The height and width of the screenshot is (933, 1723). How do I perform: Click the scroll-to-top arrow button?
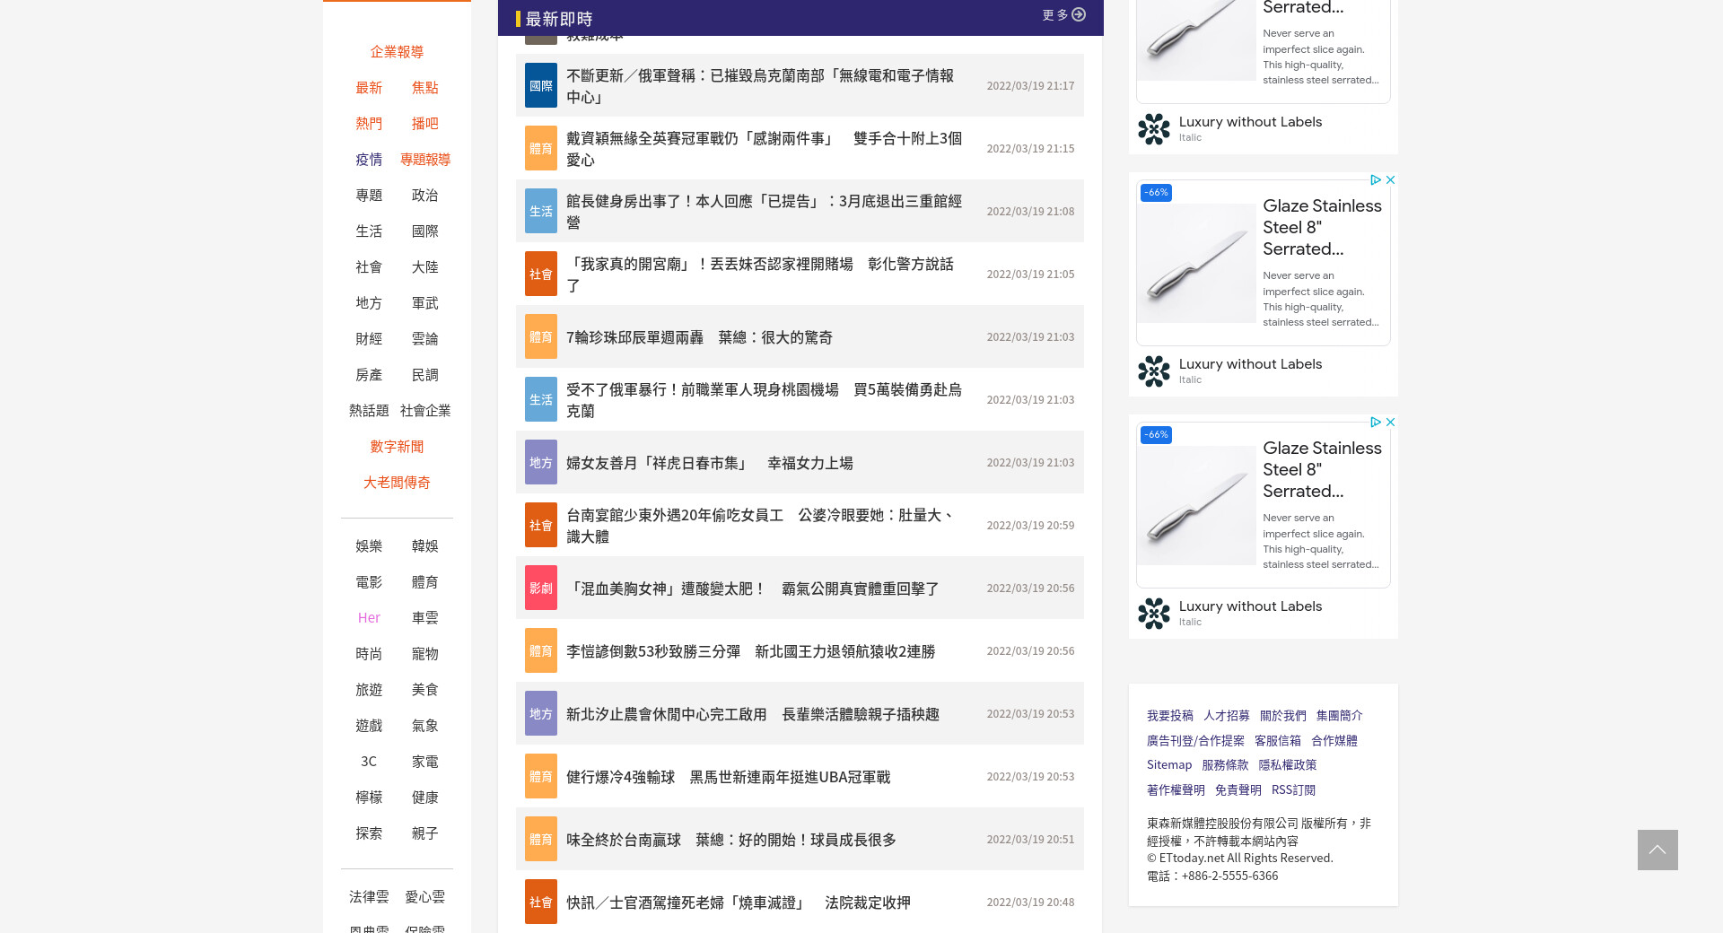(x=1657, y=850)
